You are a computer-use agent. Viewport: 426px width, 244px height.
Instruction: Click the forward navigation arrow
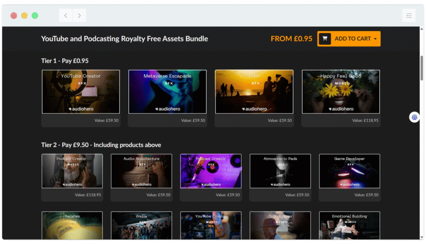pos(79,15)
